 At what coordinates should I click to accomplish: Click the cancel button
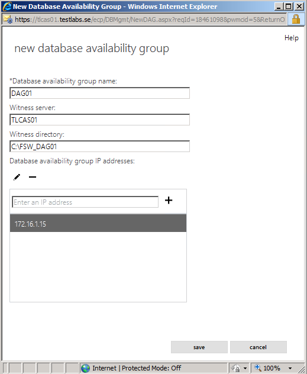click(258, 347)
